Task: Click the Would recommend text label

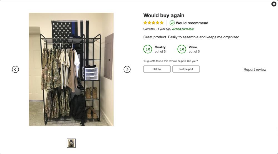Action: pos(192,23)
